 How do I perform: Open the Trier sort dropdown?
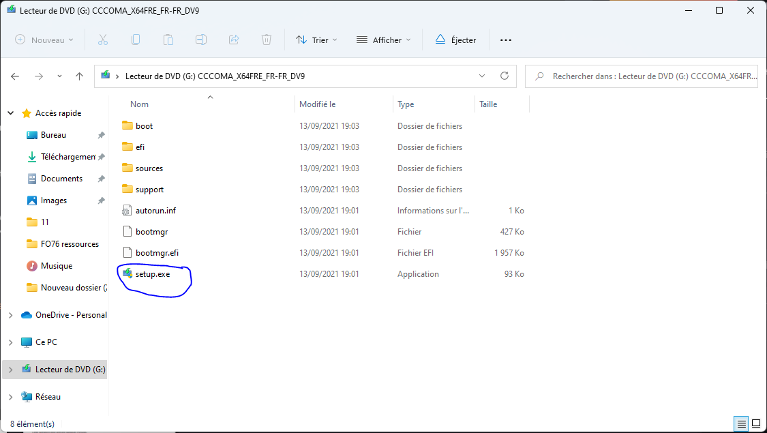(316, 40)
